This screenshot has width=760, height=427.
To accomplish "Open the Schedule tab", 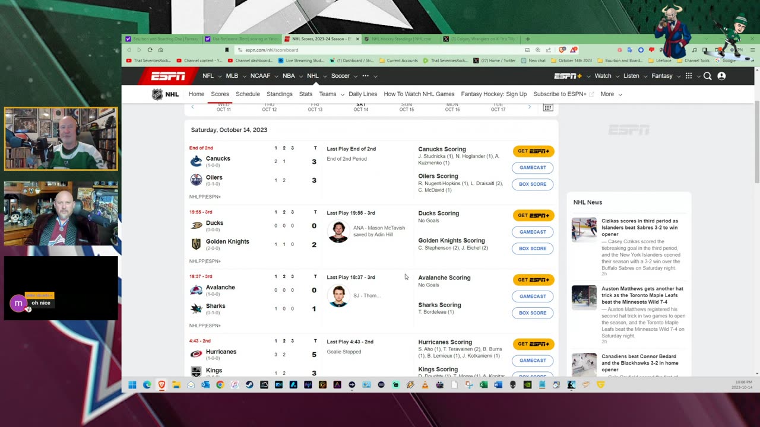I will pyautogui.click(x=248, y=94).
